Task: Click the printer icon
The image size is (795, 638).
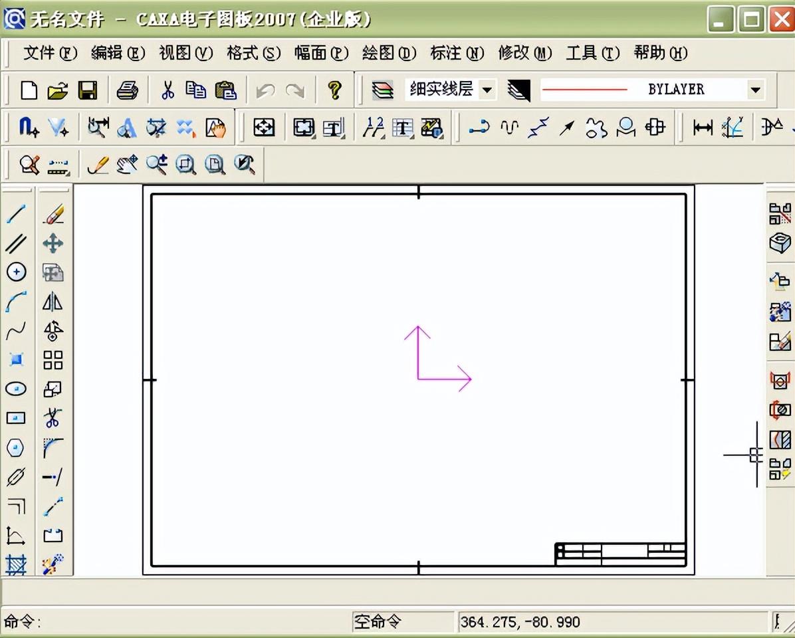Action: click(x=127, y=90)
